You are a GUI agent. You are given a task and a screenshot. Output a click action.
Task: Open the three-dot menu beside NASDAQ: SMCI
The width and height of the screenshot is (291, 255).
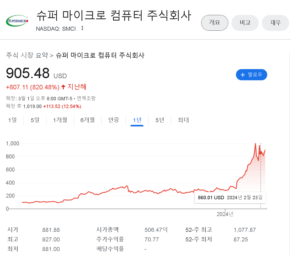click(82, 28)
